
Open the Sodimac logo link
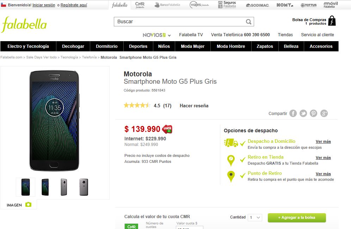click(258, 5)
